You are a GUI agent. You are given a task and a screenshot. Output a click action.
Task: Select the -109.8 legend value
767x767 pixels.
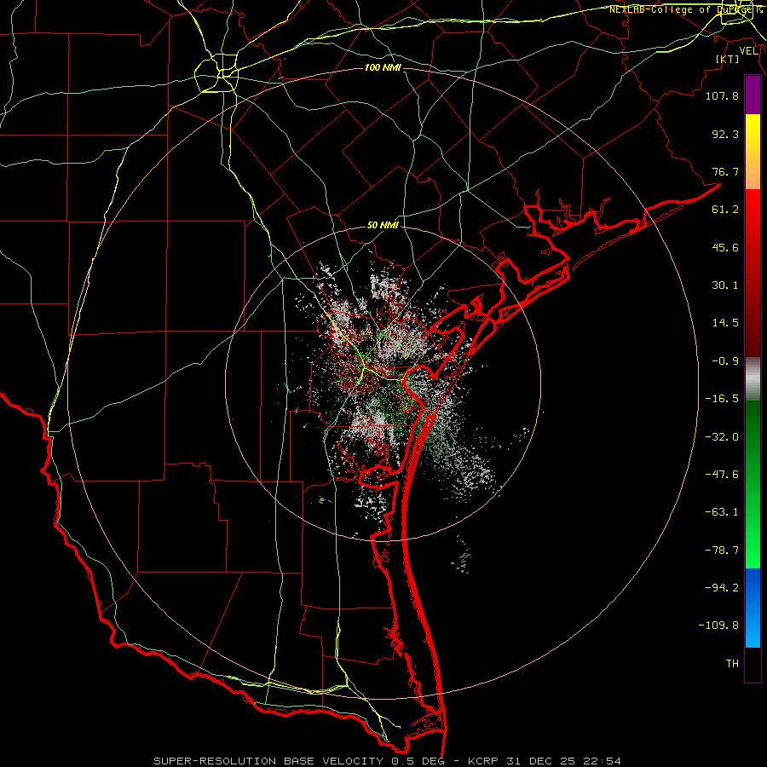(718, 626)
